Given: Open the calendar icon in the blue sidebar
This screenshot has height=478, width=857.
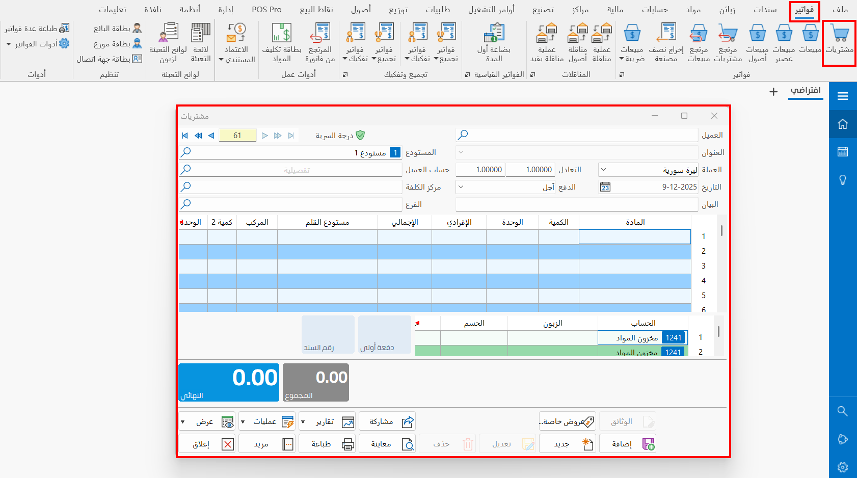Looking at the screenshot, I should tap(843, 152).
